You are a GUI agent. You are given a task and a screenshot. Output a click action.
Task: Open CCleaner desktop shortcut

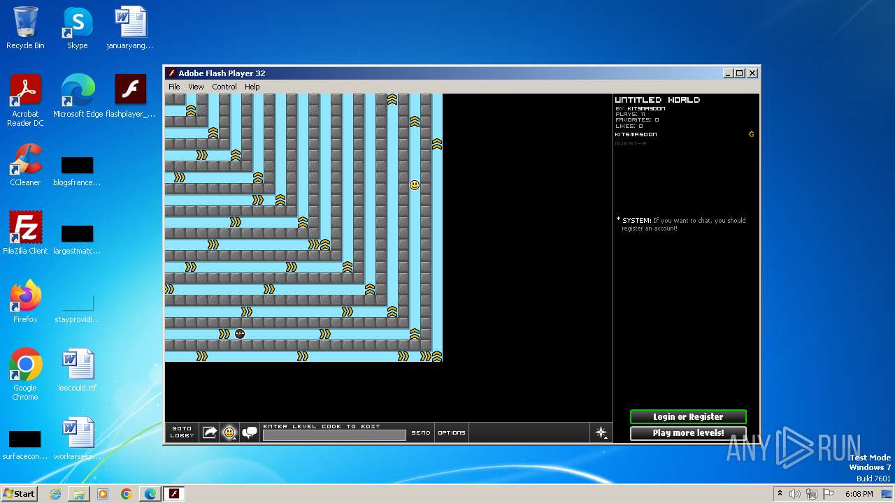tap(25, 166)
